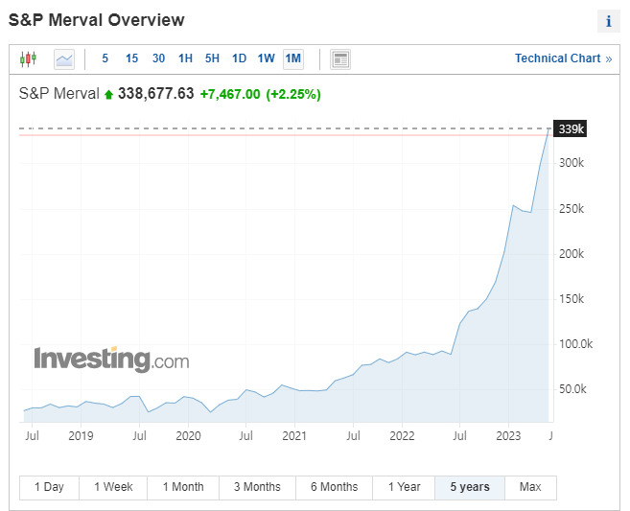This screenshot has height=511, width=630.
Task: Open the Technical Chart link
Action: [x=563, y=58]
